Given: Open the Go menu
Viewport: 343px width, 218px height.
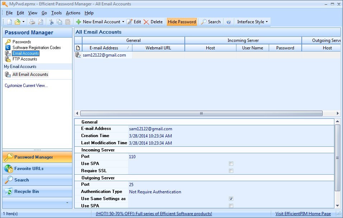Looking at the screenshot, I should point(44,13).
